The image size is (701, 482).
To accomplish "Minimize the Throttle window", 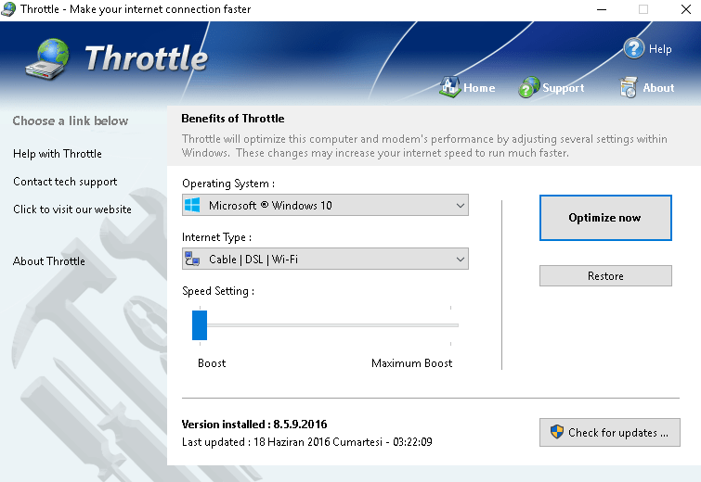I will point(602,9).
